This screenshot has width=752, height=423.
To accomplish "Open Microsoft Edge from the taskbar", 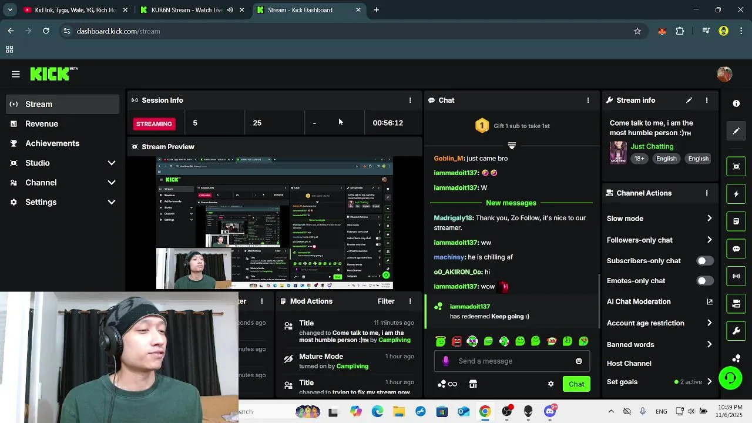I will point(377,411).
